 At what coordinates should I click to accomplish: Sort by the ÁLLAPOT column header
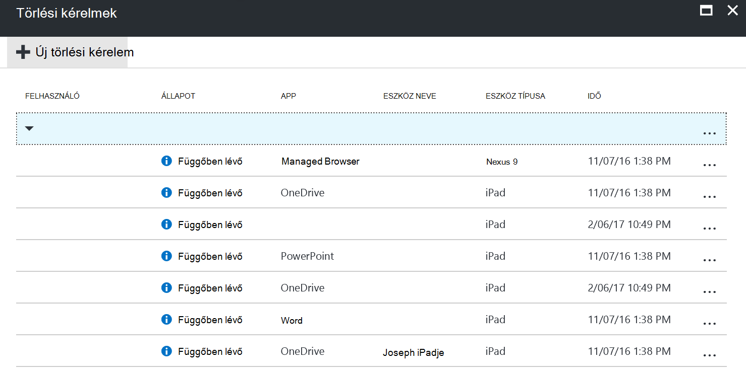pos(178,96)
